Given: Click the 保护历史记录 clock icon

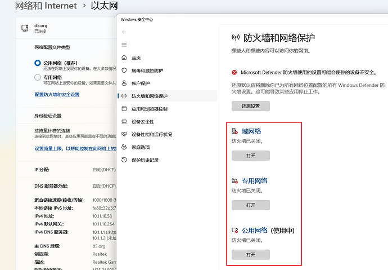Looking at the screenshot, I should click(124, 160).
